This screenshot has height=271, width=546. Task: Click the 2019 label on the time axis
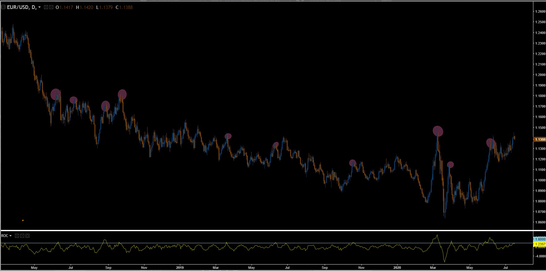(x=180, y=268)
